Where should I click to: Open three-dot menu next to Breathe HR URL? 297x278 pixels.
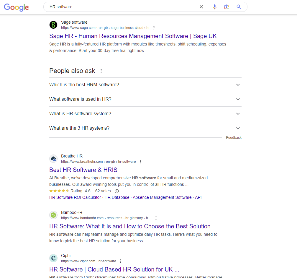pyautogui.click(x=141, y=162)
